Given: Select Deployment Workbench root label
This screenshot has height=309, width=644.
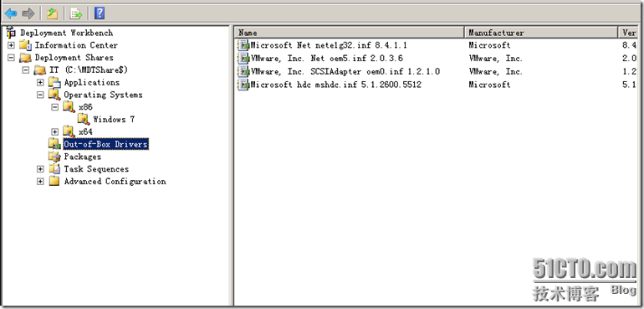Looking at the screenshot, I should point(67,33).
